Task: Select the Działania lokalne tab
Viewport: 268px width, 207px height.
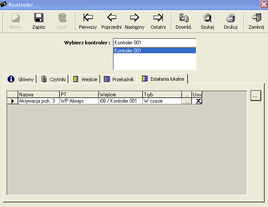Action: coord(162,79)
